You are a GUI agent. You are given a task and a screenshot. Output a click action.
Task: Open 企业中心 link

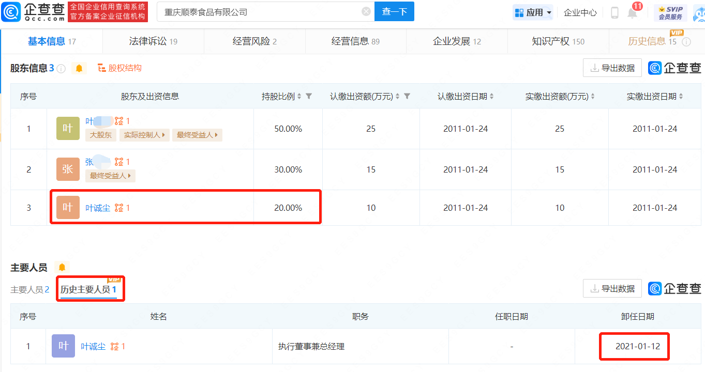(x=580, y=12)
